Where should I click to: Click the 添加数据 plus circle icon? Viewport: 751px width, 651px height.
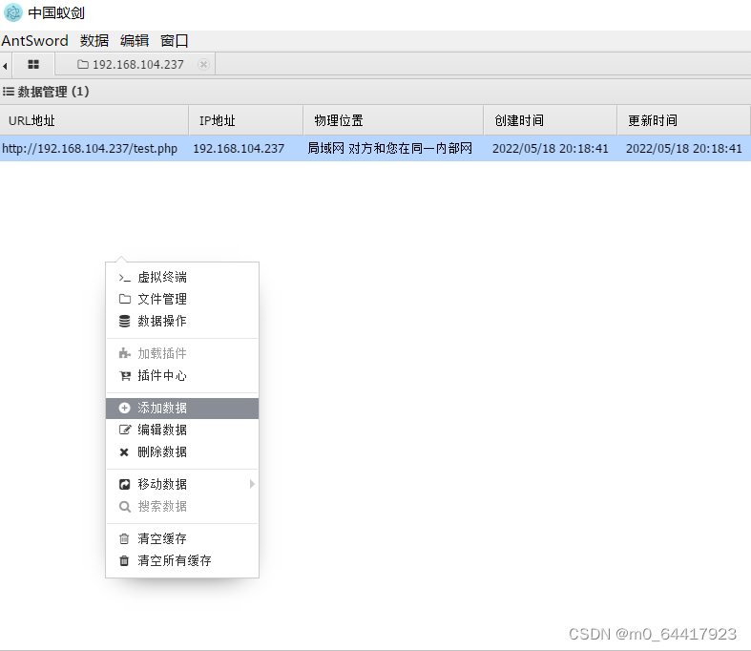pos(124,408)
